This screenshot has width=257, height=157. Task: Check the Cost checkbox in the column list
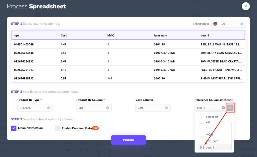[202, 128]
